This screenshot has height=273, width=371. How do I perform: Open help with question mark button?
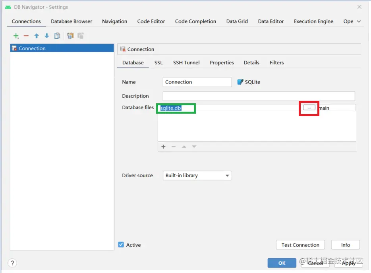[12, 263]
